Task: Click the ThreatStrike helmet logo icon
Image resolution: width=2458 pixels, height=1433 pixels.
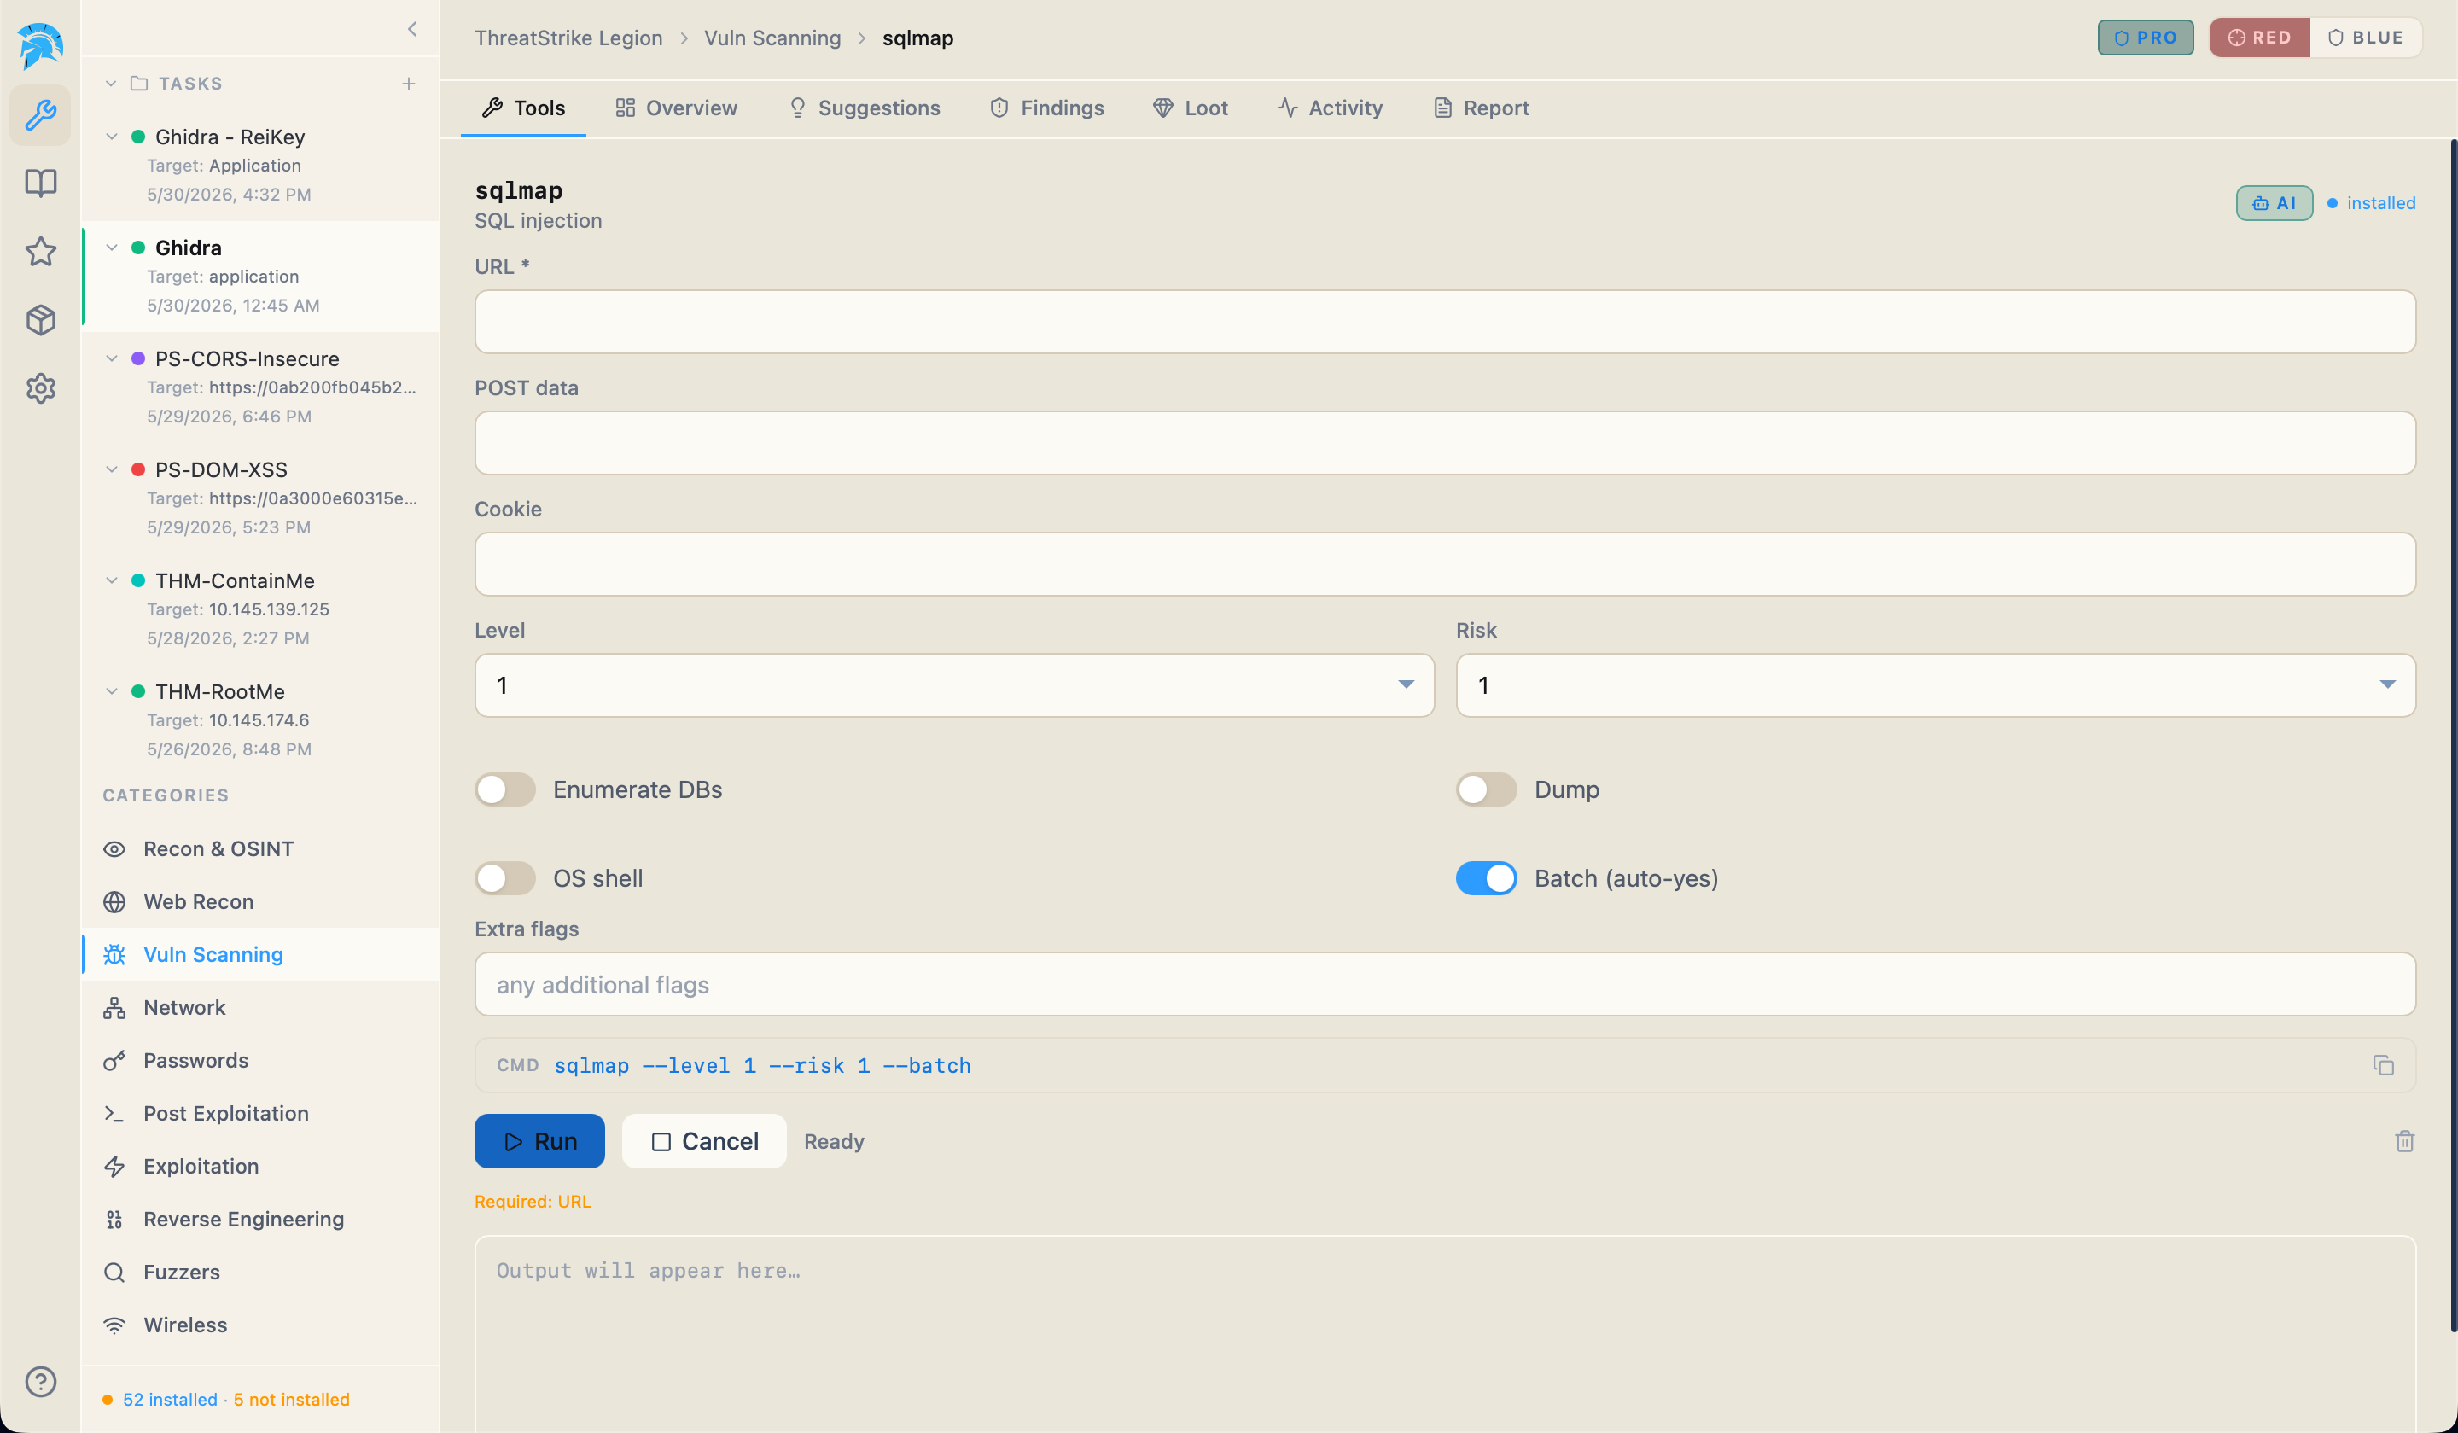Action: (x=40, y=46)
